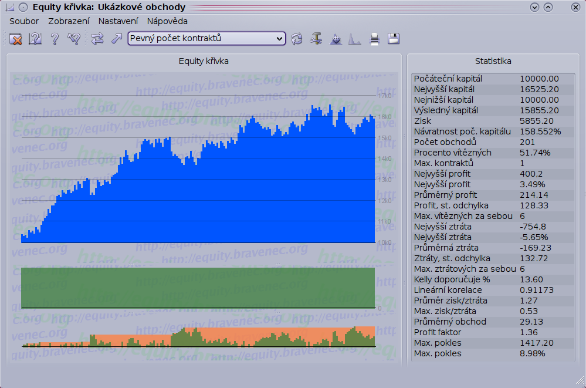The width and height of the screenshot is (586, 388).
Task: Print the equity report via printer icon
Action: (x=374, y=39)
